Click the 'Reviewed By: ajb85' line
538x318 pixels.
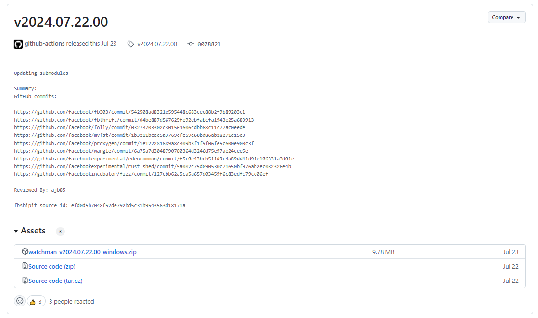click(x=40, y=190)
